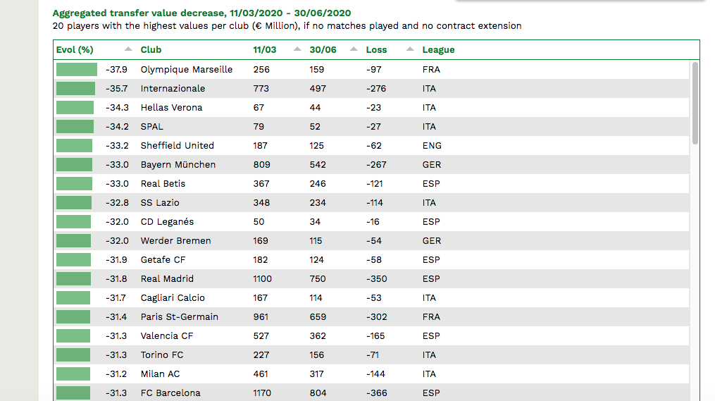Click the Sheffield United -62 loss value
This screenshot has height=401, width=715.
(373, 145)
